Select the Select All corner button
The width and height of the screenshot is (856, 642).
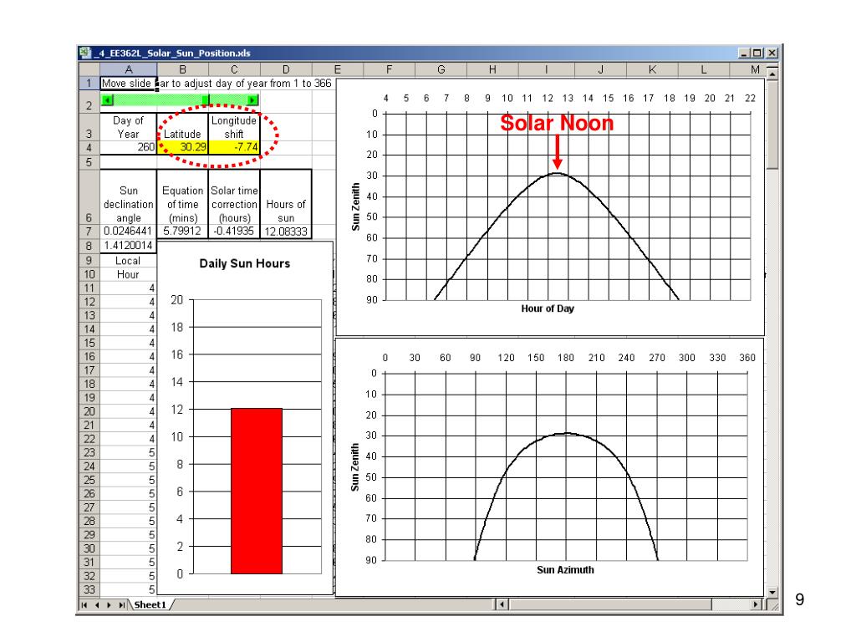click(x=89, y=69)
